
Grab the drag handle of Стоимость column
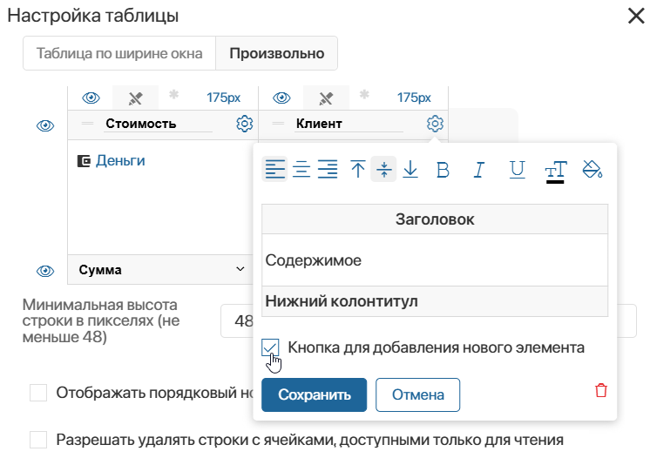87,123
